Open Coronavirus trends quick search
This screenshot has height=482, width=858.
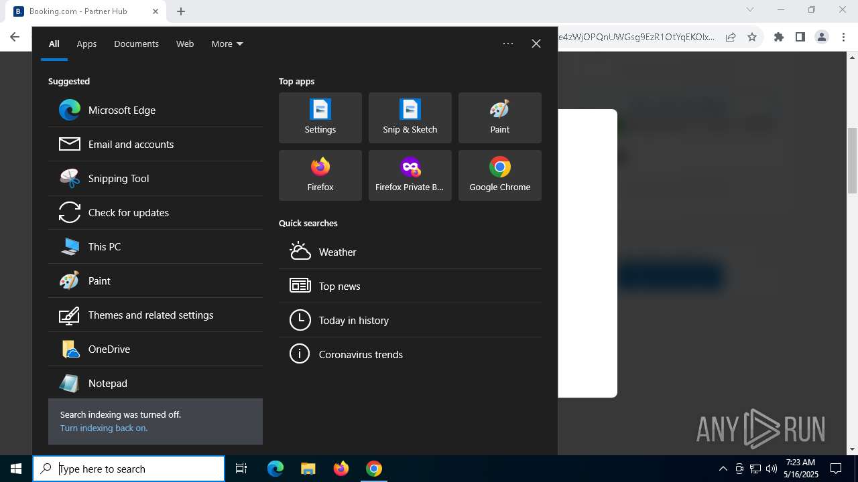click(410, 354)
